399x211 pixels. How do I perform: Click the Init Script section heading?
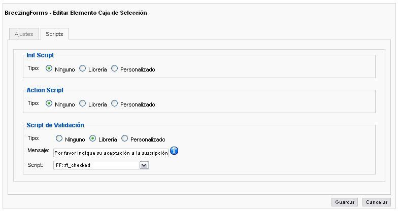pos(40,55)
